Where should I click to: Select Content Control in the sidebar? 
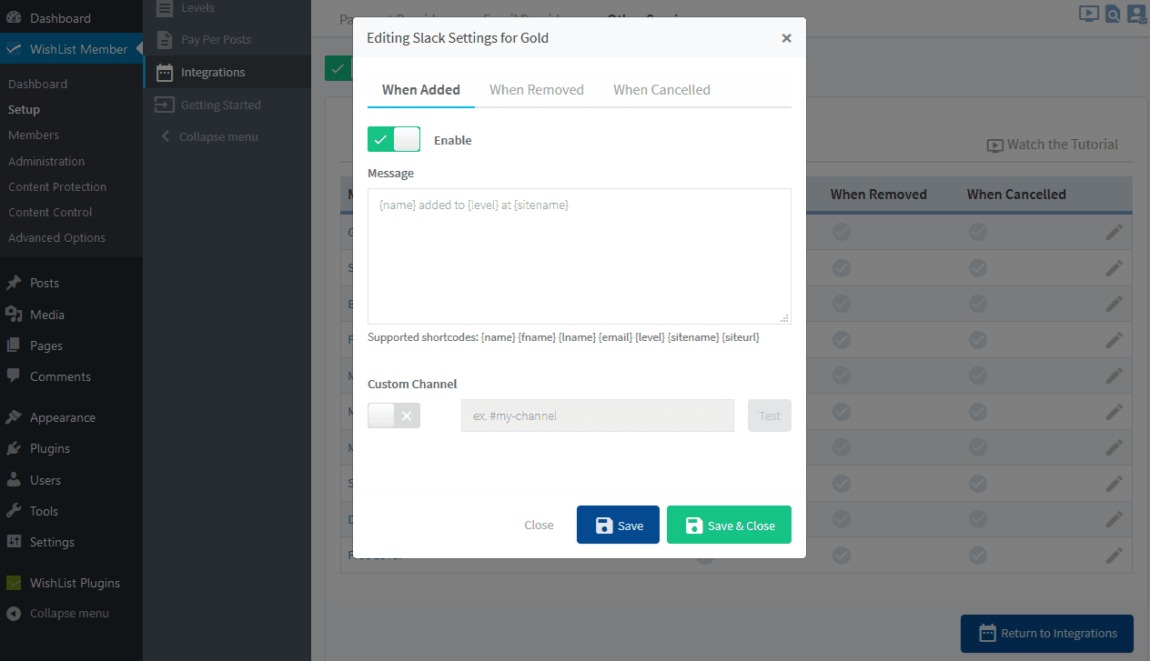(x=50, y=212)
